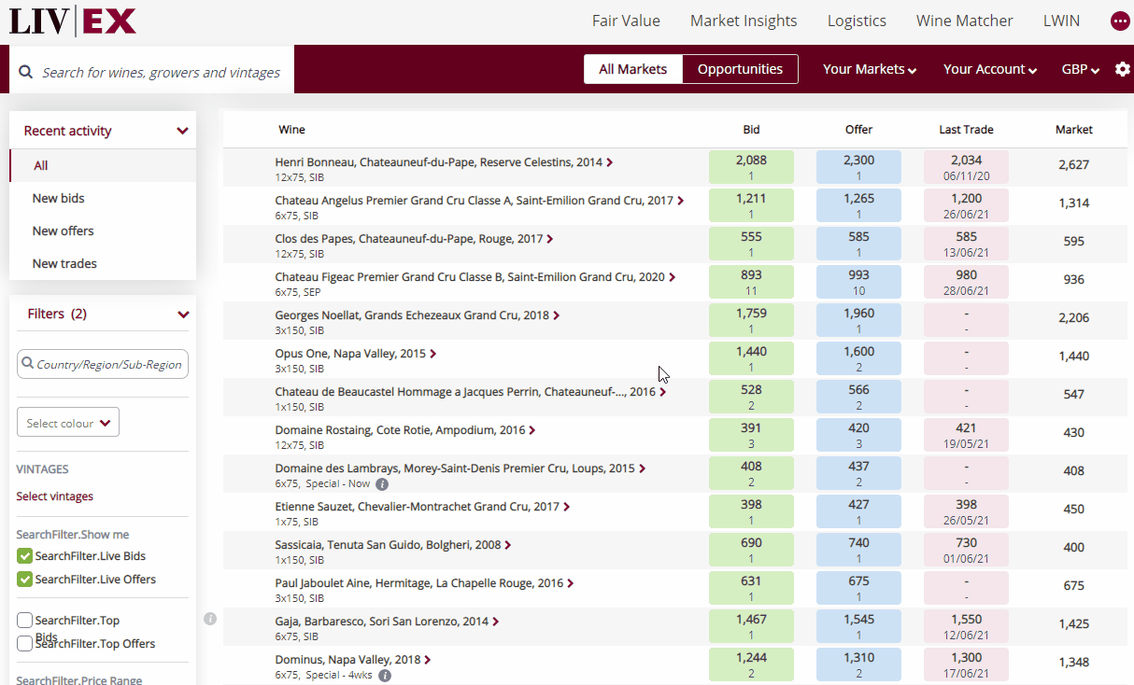Open arrow for Sassicaia 2008

point(507,545)
